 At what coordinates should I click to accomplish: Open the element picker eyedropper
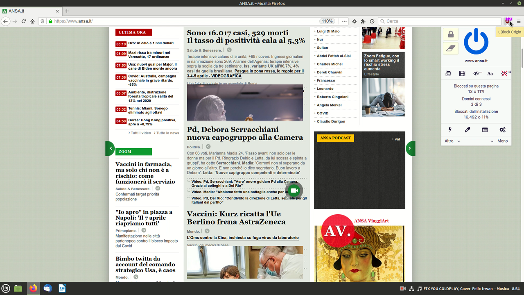coord(468,129)
